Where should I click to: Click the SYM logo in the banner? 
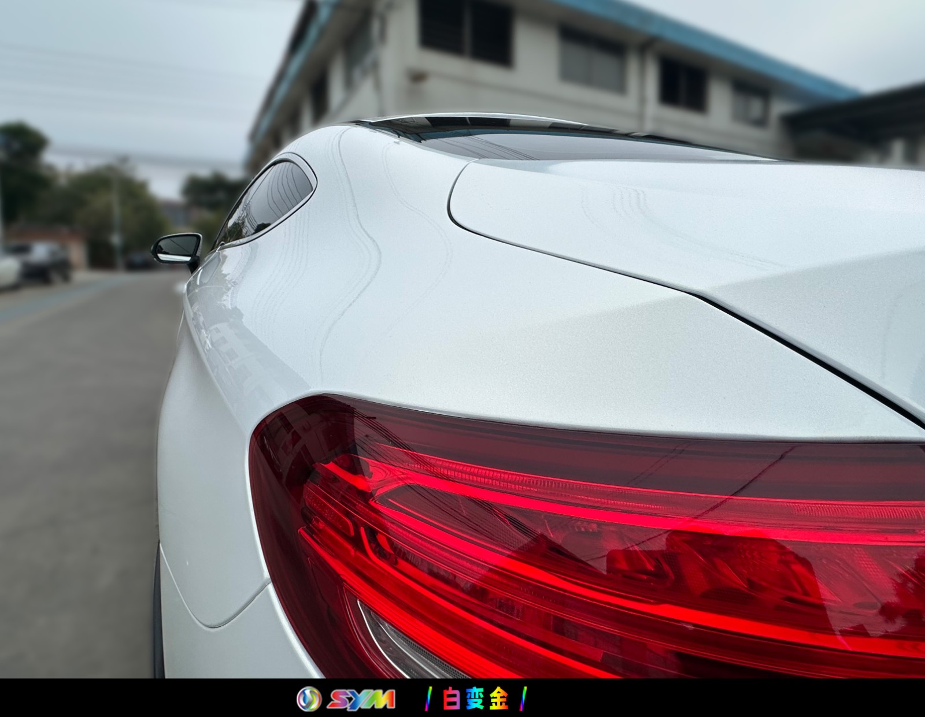pos(346,699)
